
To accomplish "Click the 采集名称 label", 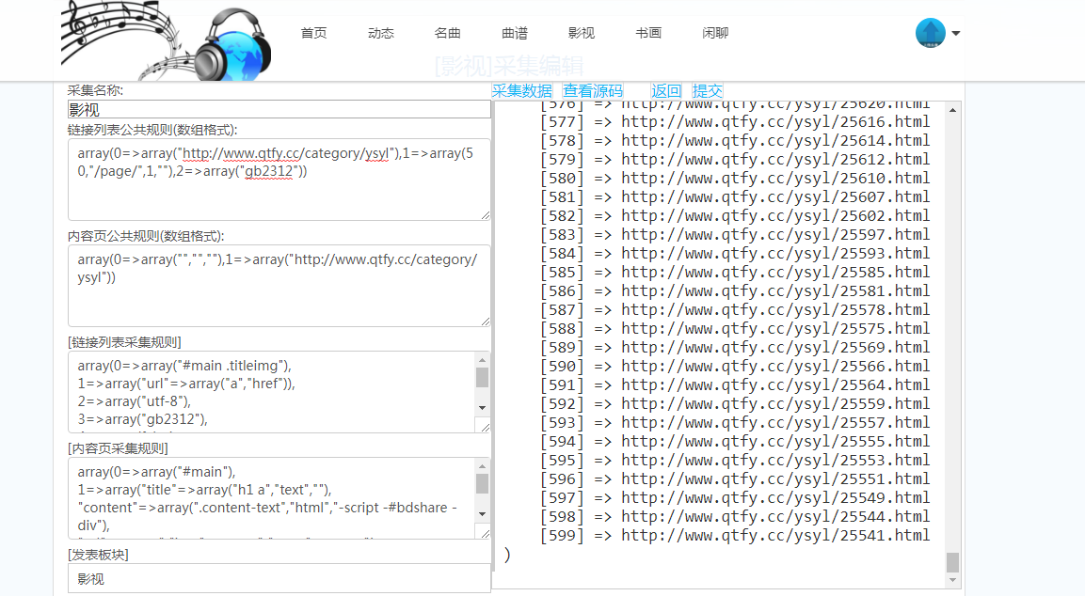I will point(95,90).
